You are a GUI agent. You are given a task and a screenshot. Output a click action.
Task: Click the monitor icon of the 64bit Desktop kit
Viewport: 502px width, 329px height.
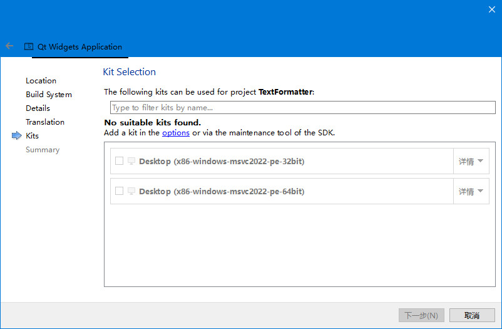tap(131, 191)
